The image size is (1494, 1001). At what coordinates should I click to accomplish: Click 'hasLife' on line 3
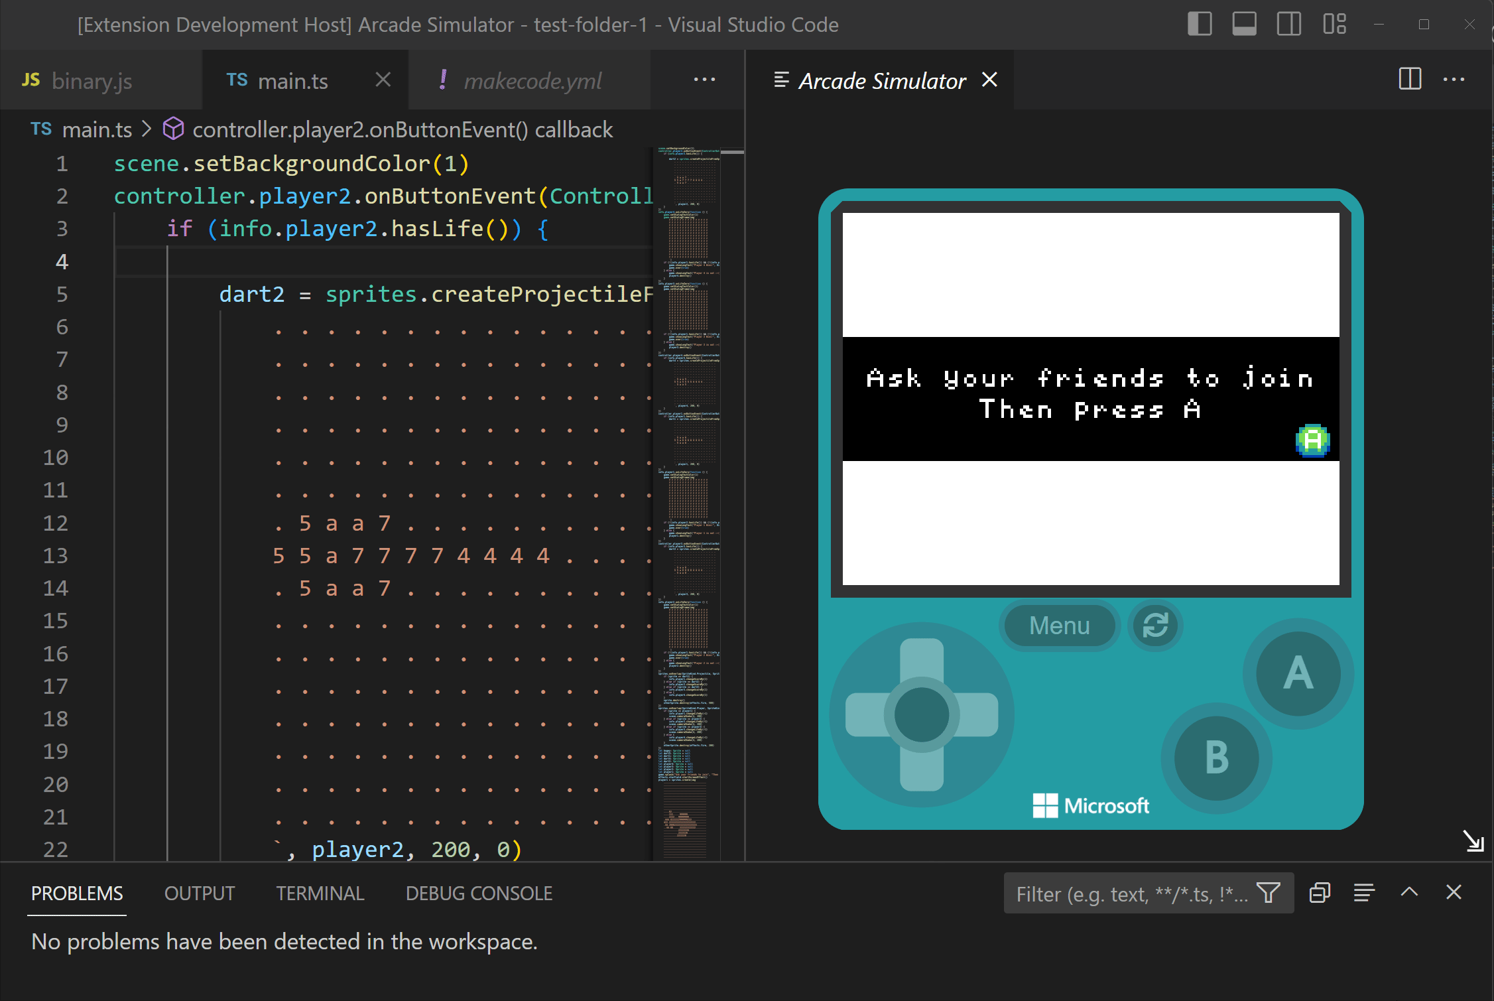(x=437, y=228)
